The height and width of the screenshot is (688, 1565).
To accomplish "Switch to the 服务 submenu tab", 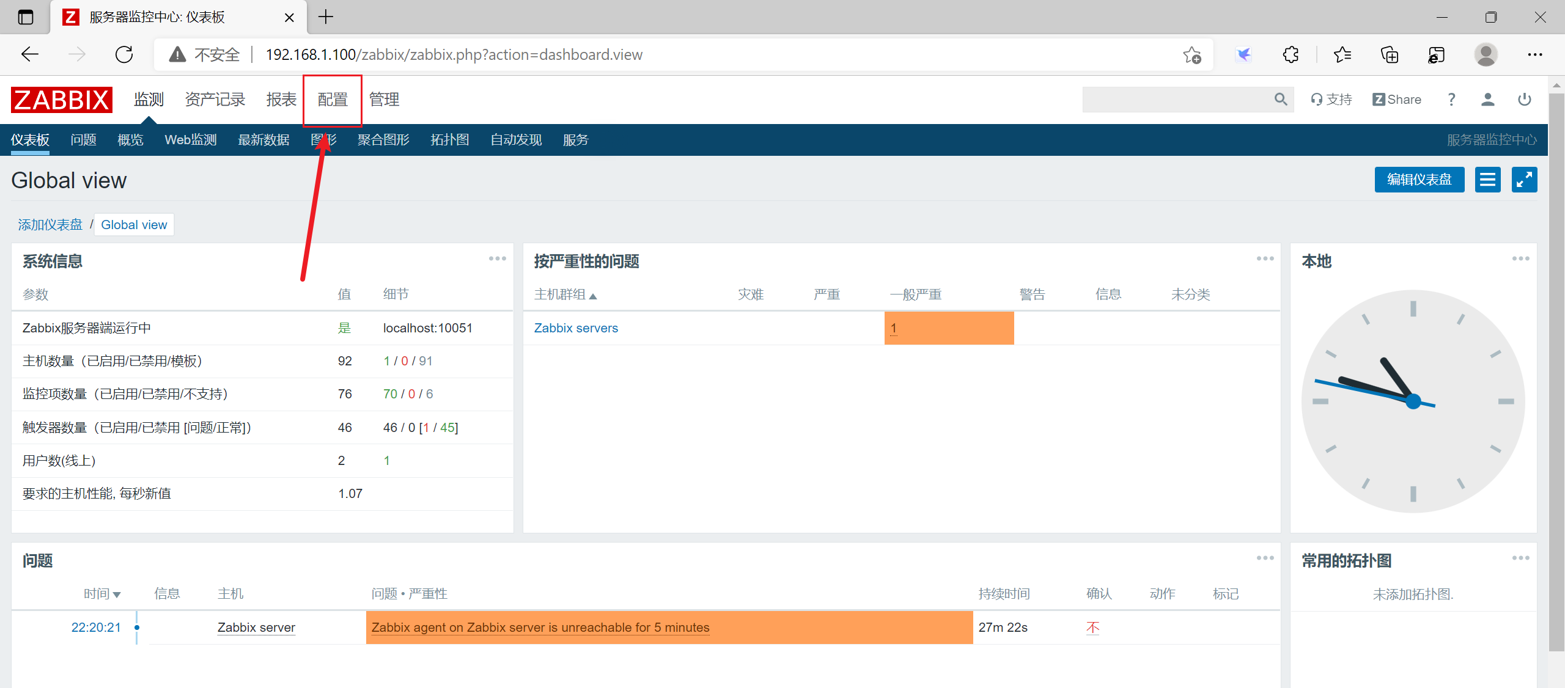I will pos(575,140).
